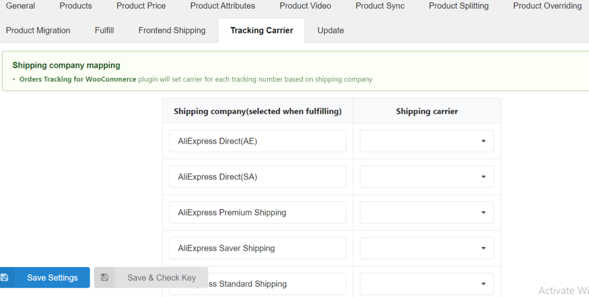Go to the Product Price tab
Viewport: 589px width, 297px height.
141,6
